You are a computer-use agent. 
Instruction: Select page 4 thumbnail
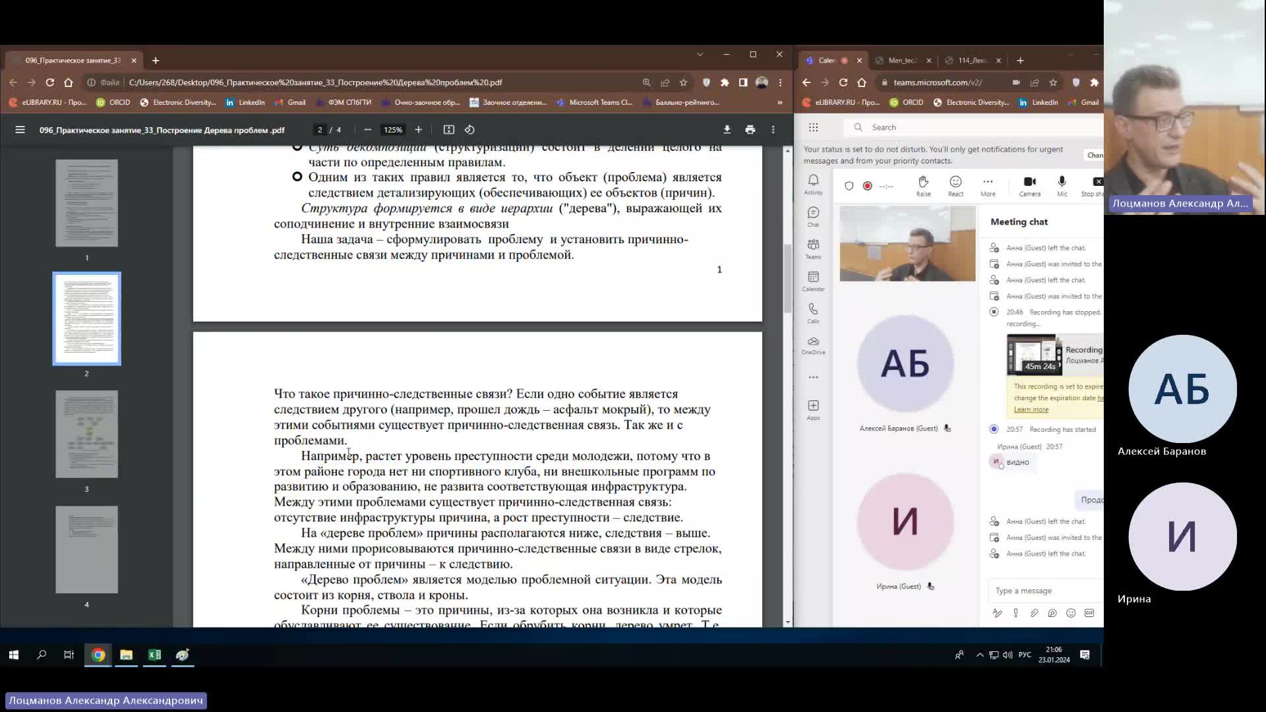click(86, 549)
